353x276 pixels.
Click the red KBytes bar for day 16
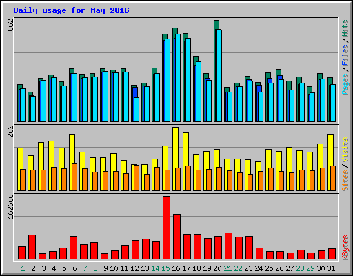(x=176, y=237)
